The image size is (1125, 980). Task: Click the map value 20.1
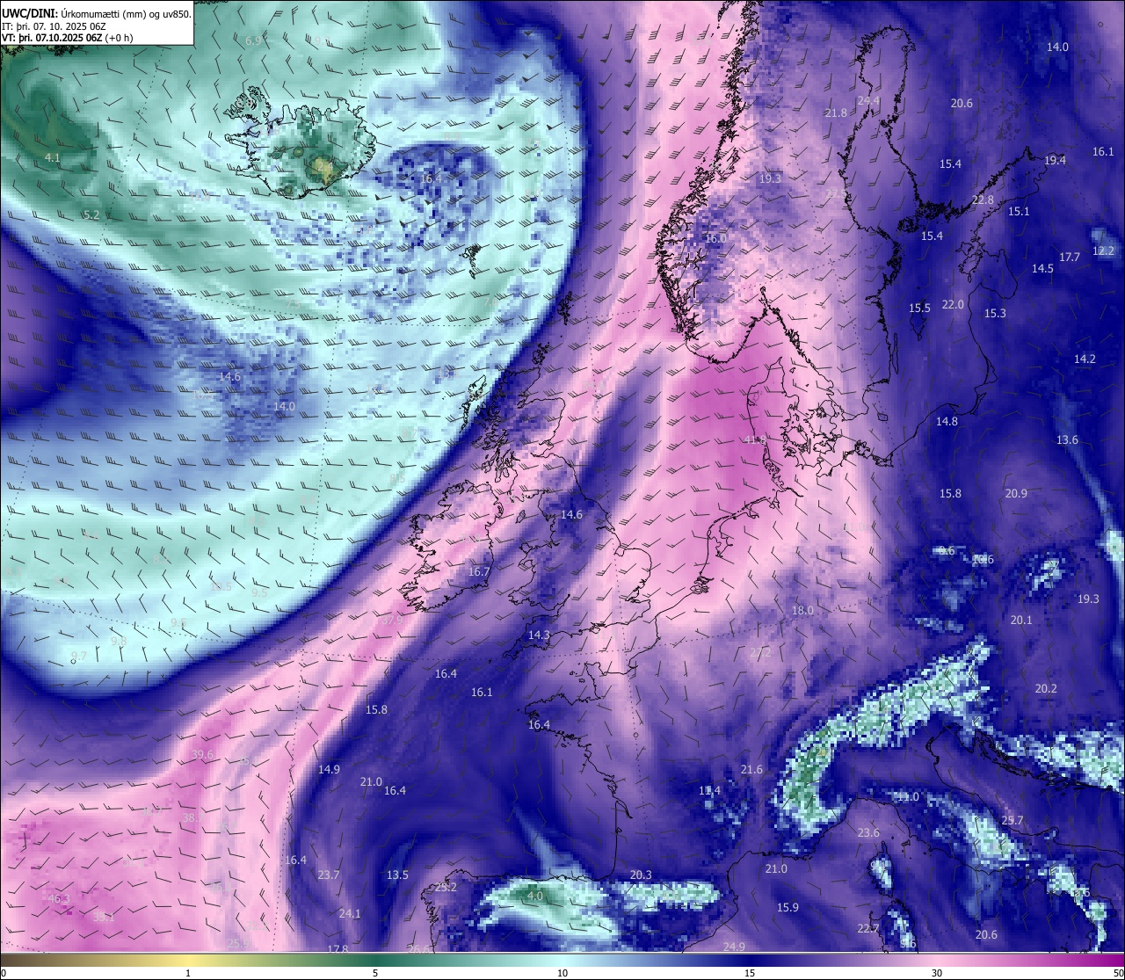[x=1021, y=620]
